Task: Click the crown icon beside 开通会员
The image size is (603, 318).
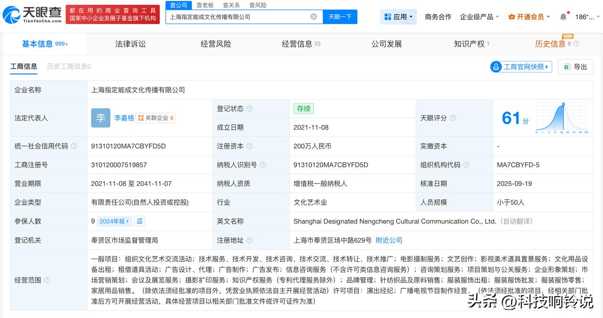Action: 511,16
